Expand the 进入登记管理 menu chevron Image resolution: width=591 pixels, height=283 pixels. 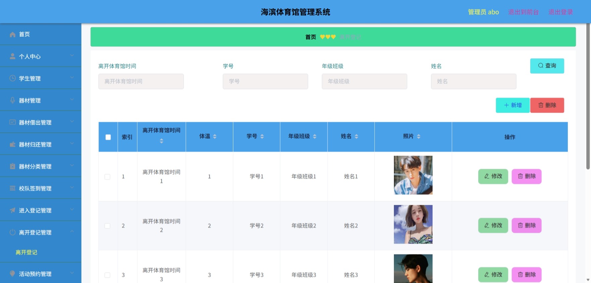tap(72, 210)
